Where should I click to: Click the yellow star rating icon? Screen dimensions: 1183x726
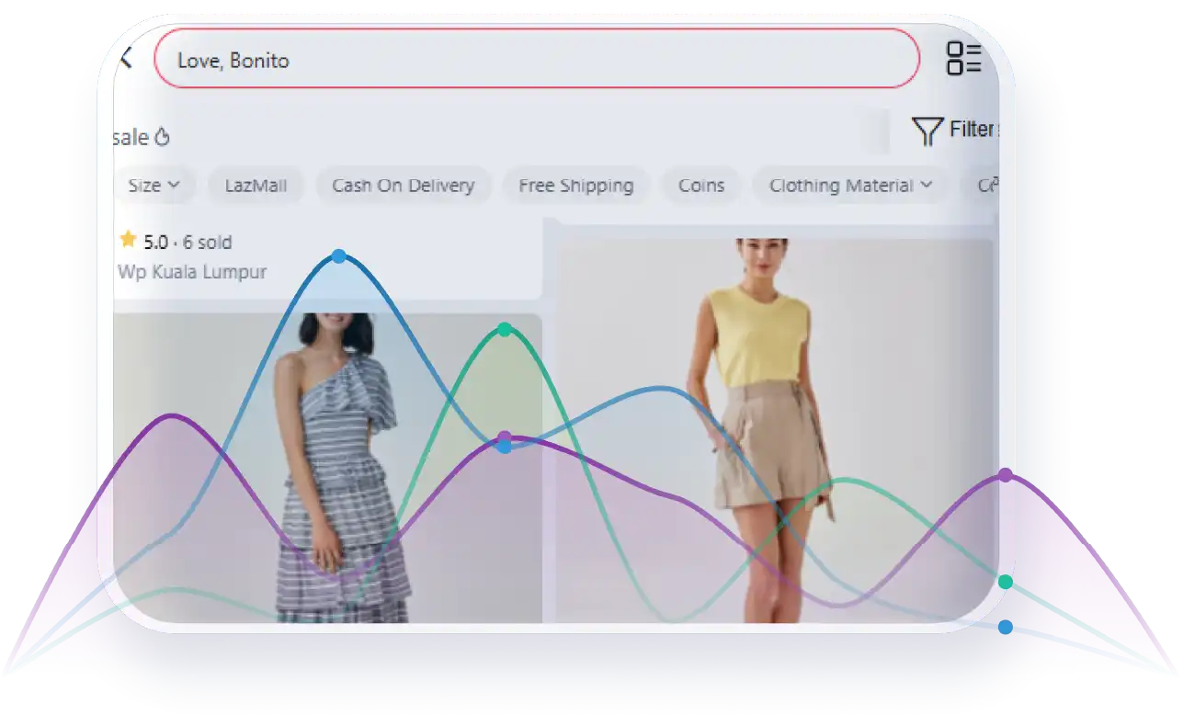point(128,241)
